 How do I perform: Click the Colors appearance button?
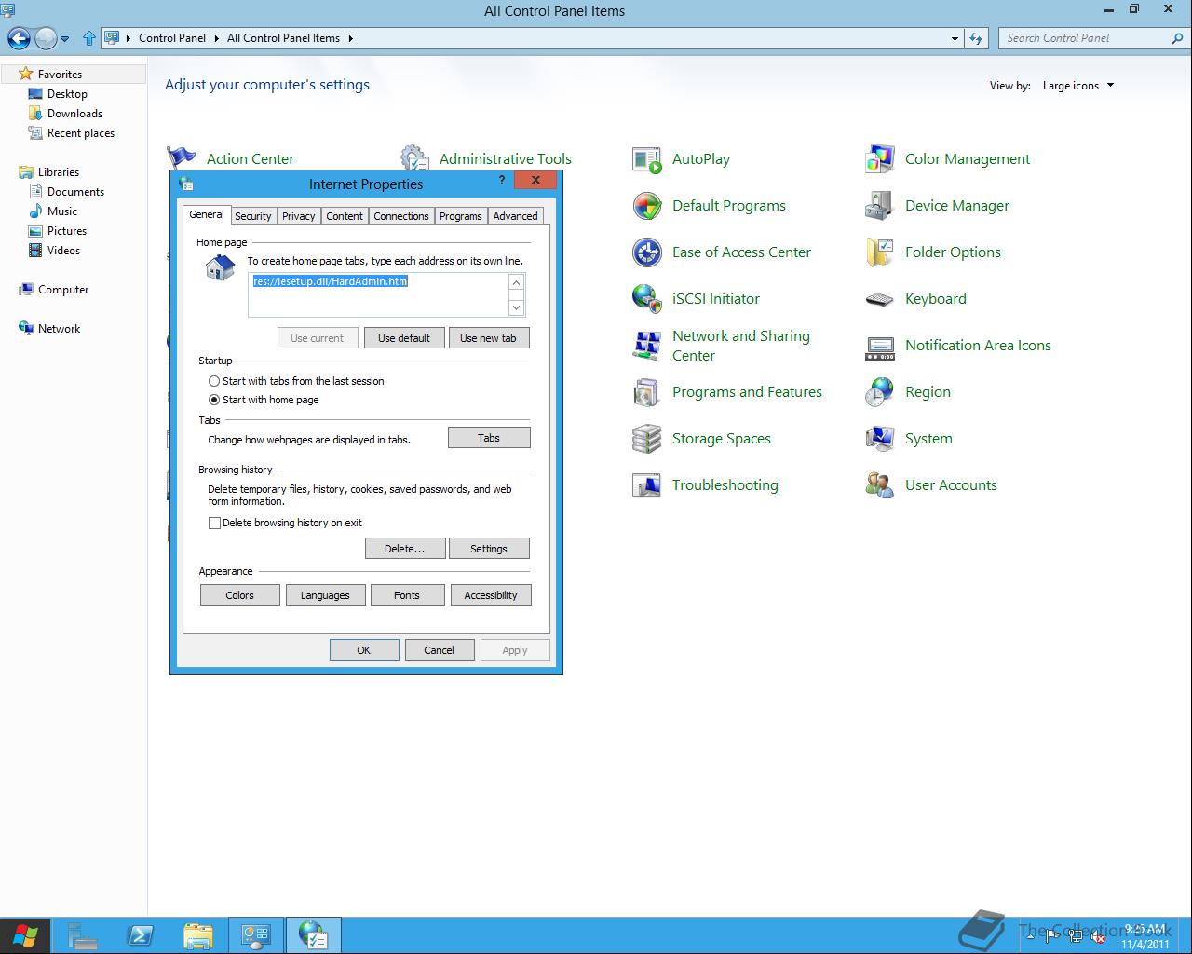click(x=239, y=595)
